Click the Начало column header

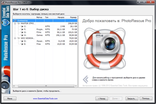coord(61,17)
